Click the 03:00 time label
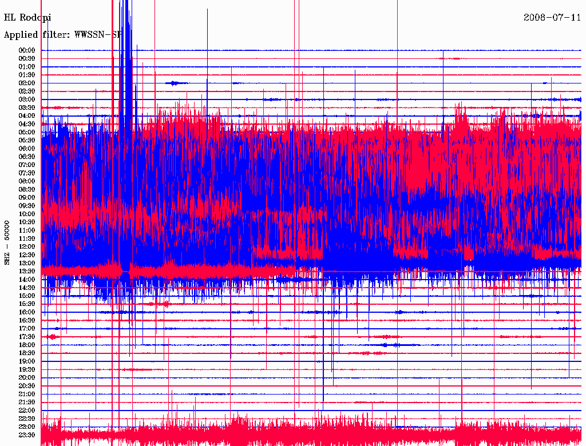The width and height of the screenshot is (586, 446). pos(27,99)
